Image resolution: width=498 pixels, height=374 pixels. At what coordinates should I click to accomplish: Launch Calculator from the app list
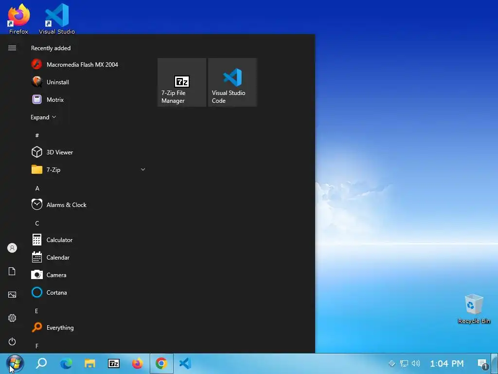click(x=89, y=240)
